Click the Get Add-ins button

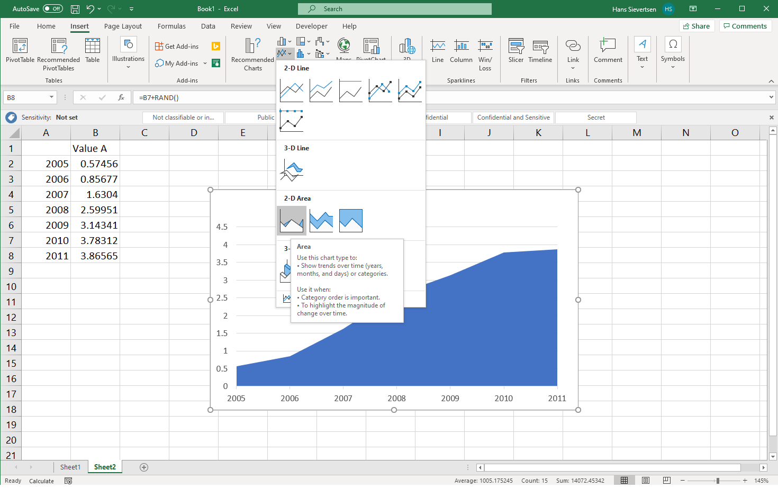coord(177,46)
